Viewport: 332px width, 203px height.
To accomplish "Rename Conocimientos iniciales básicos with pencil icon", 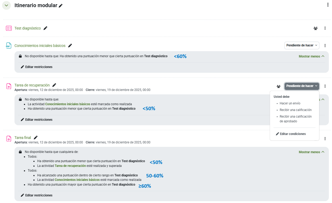I will [x=70, y=46].
